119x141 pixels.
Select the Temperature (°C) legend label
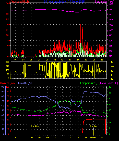(90, 83)
